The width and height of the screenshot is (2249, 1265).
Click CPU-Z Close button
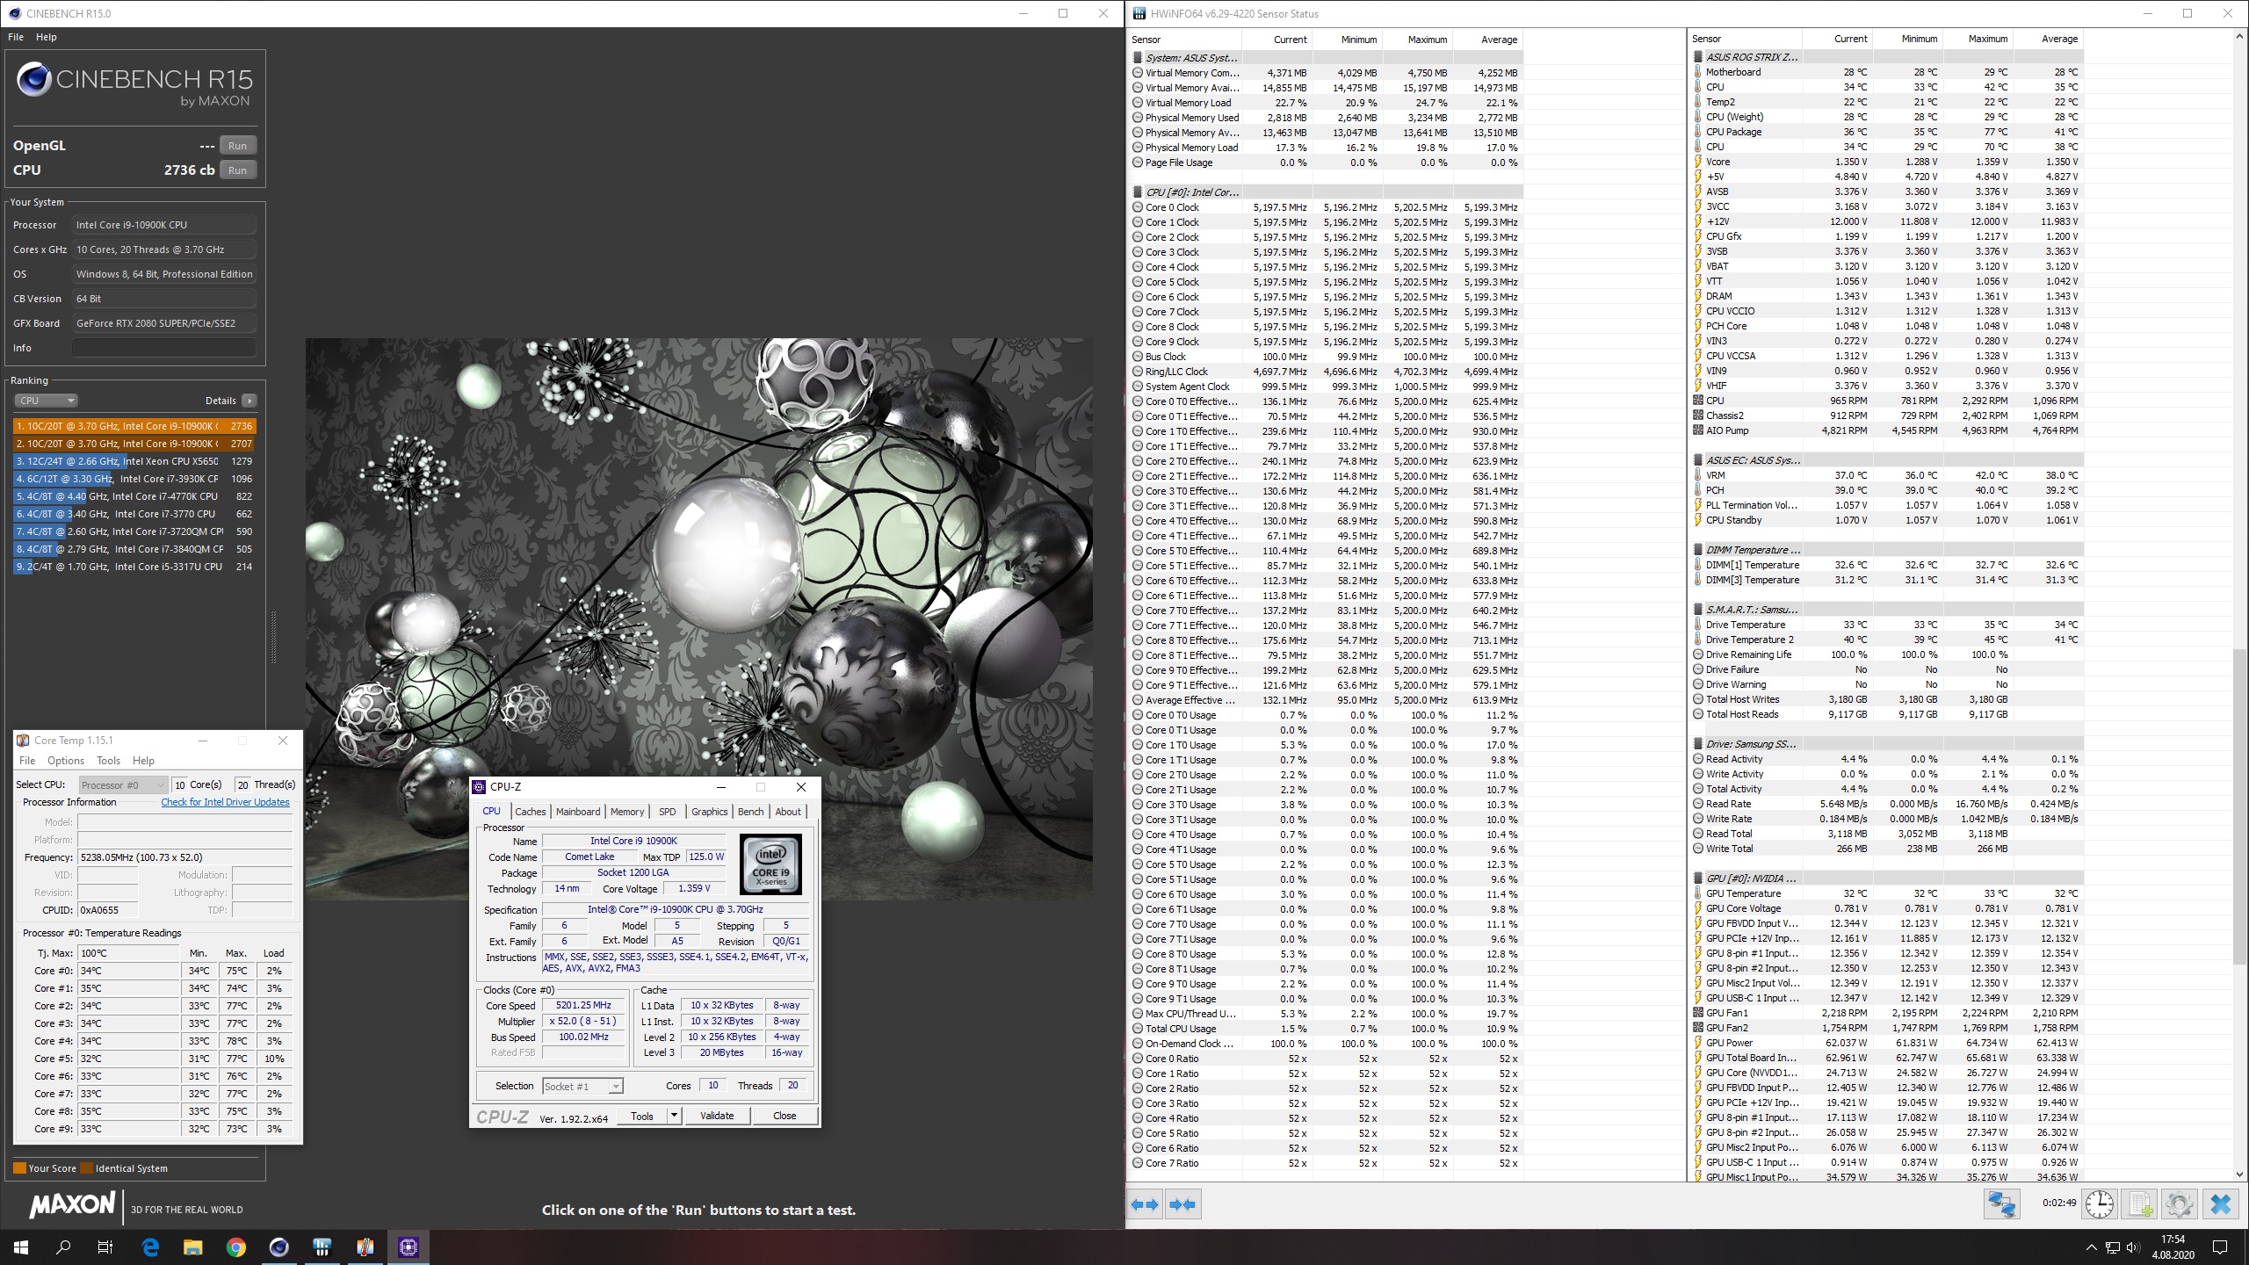(785, 1116)
